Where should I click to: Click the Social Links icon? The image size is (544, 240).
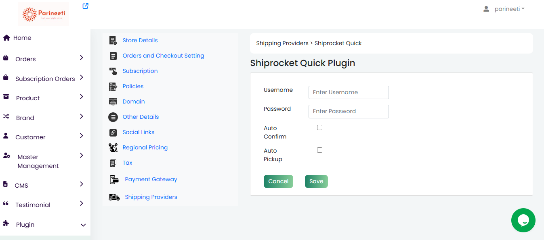[113, 132]
